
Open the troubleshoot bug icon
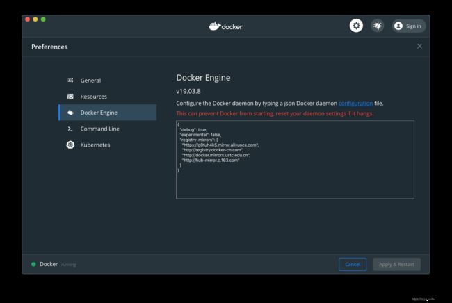(x=378, y=26)
